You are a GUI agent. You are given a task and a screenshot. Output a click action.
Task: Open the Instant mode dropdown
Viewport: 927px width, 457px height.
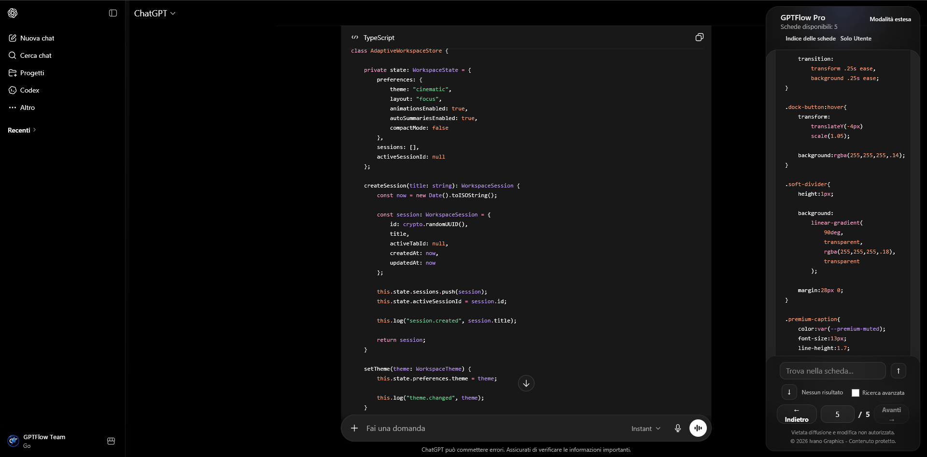(x=646, y=429)
